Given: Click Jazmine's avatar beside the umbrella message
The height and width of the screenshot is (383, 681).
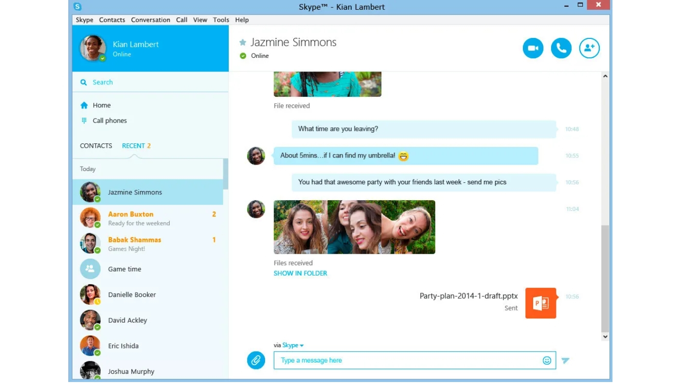Looking at the screenshot, I should click(x=256, y=156).
